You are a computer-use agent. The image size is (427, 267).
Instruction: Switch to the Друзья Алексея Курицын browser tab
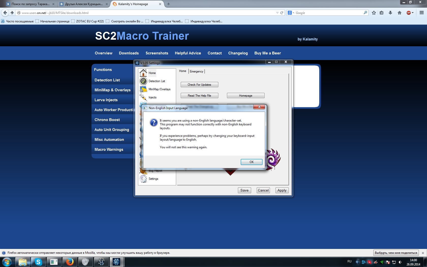84,4
